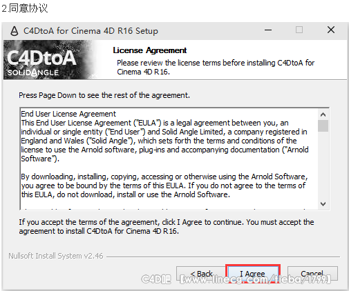Viewport: 349px width, 291px height.
Task: Click the 'Nullsoft Install System v2.46' label
Action: coord(56,256)
